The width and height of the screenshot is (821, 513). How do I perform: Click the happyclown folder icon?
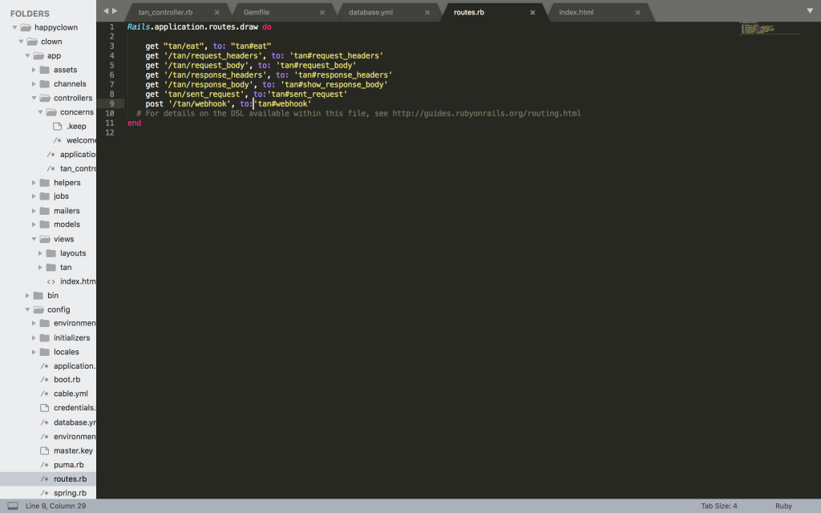point(26,27)
